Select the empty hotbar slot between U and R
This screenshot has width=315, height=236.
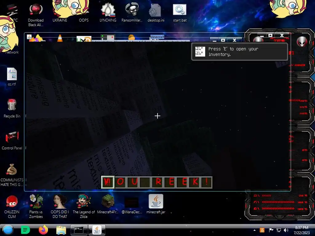(146, 182)
